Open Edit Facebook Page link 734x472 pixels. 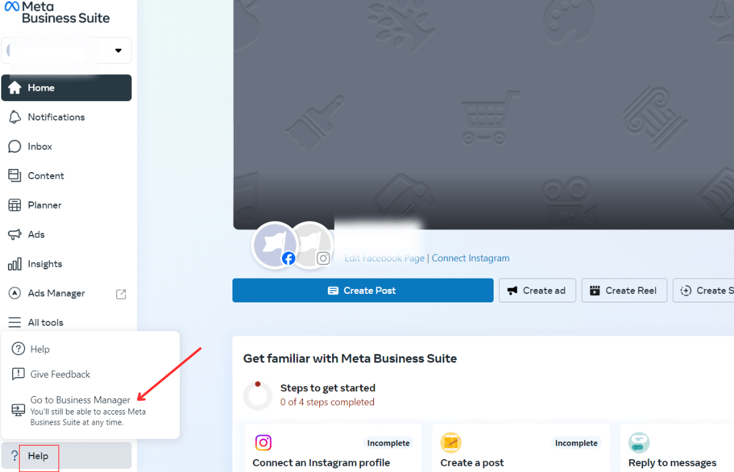coord(384,258)
